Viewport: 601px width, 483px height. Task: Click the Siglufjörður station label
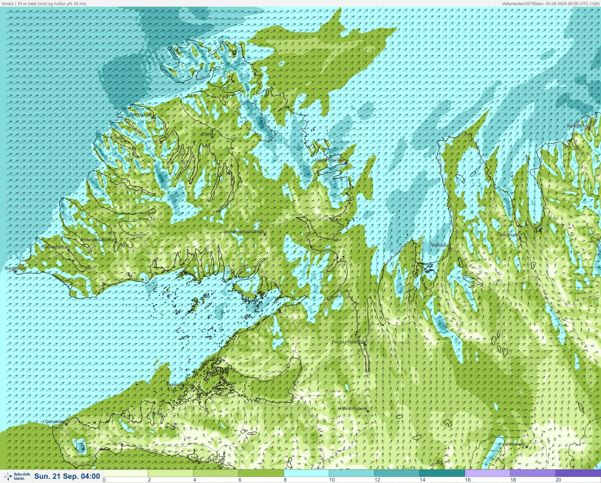tap(578, 126)
